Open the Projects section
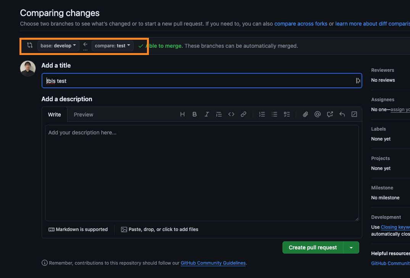 (381, 158)
